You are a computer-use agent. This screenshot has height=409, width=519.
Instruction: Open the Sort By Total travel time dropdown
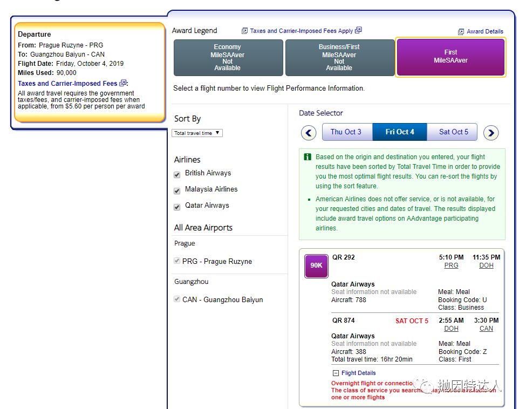point(197,133)
